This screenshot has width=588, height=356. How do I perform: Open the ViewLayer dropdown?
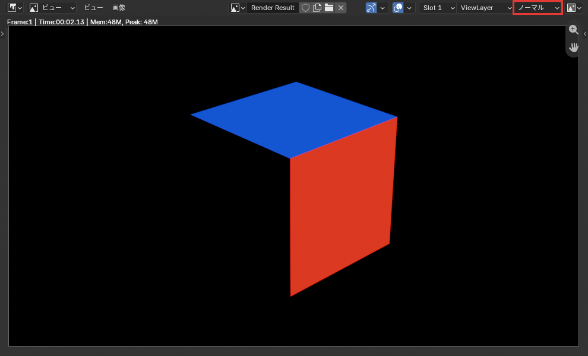coord(485,8)
